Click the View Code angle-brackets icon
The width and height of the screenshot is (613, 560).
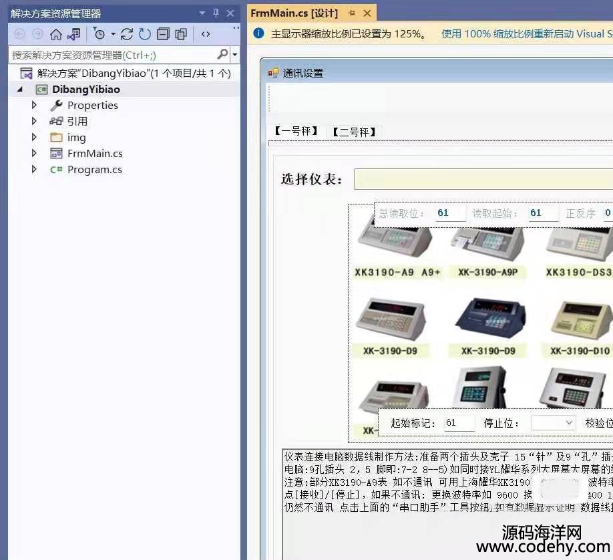(206, 34)
